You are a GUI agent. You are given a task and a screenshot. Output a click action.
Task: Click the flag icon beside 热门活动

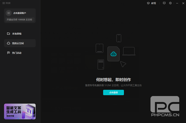tap(8, 53)
